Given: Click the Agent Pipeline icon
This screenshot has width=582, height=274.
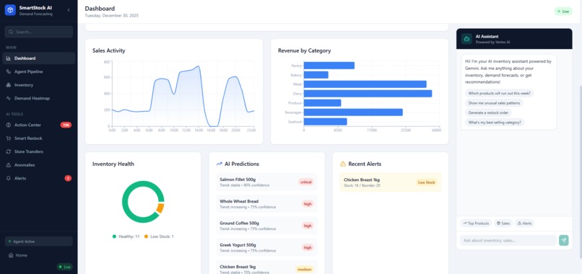Looking at the screenshot, I should point(9,71).
